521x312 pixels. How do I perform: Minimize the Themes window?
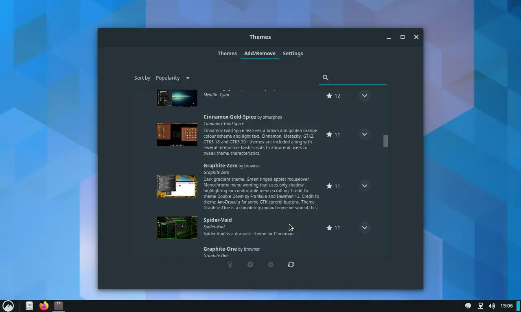click(389, 37)
